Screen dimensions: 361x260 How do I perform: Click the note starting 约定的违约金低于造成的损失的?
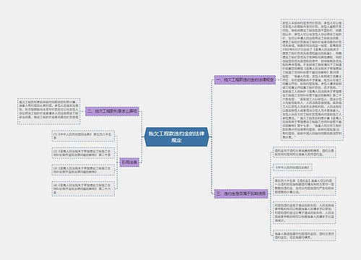click(305, 213)
